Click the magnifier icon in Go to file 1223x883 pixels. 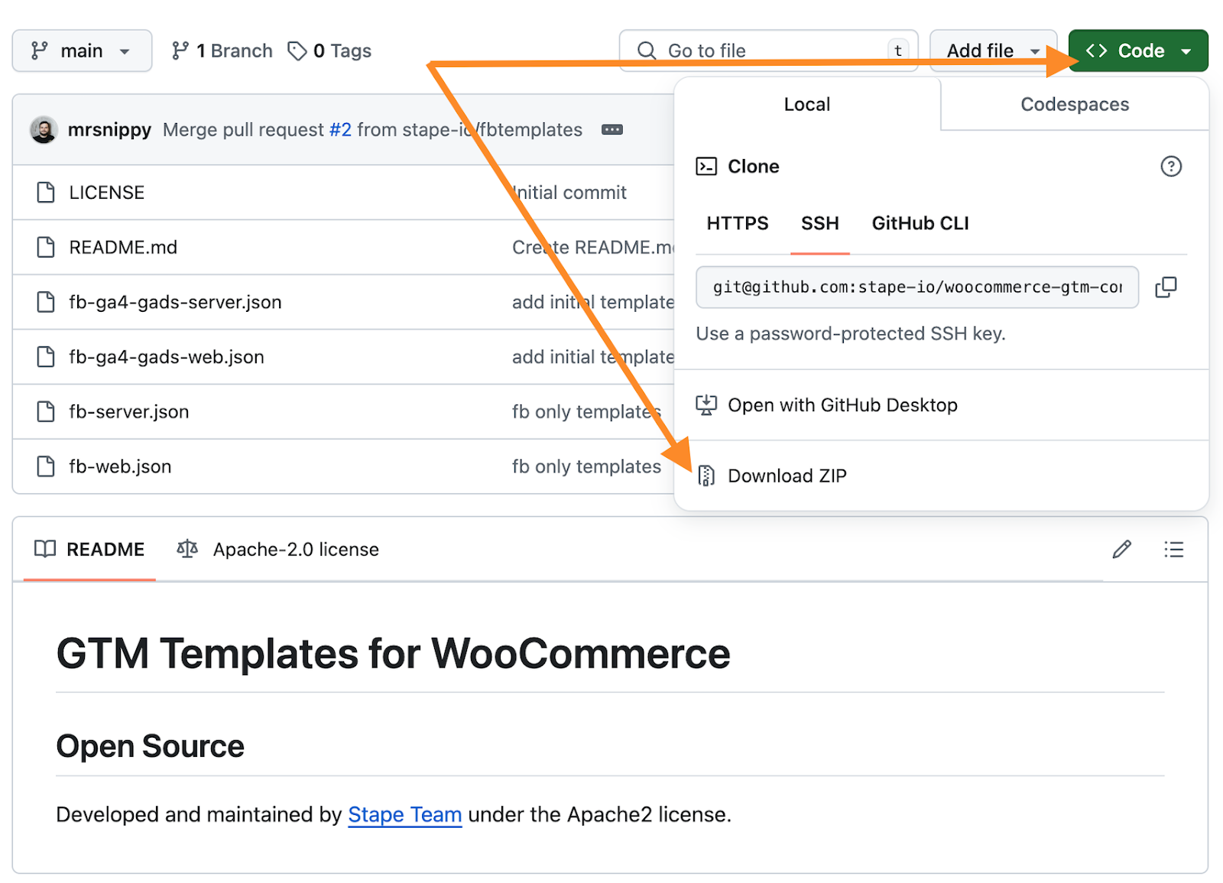647,50
